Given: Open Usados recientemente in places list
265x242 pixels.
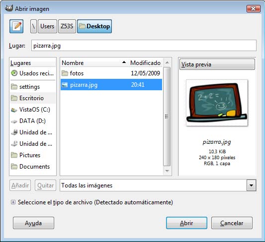Looking at the screenshot, I should [33, 73].
